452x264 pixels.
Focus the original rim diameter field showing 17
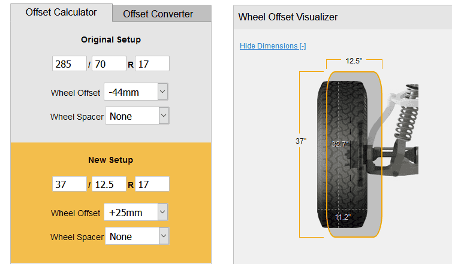point(152,63)
